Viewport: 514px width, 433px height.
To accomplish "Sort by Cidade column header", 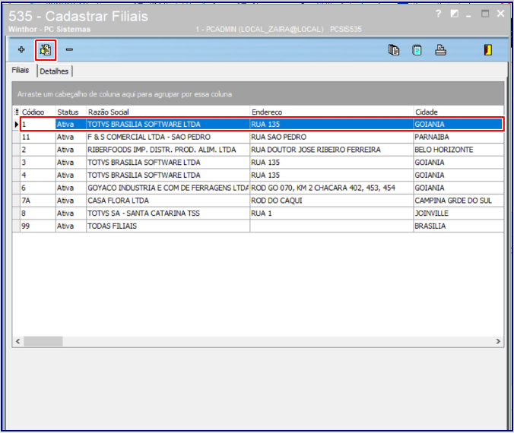I will pyautogui.click(x=458, y=112).
